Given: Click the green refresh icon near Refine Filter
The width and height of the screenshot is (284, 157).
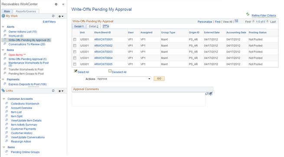Looking at the screenshot, I should coord(248,14).
